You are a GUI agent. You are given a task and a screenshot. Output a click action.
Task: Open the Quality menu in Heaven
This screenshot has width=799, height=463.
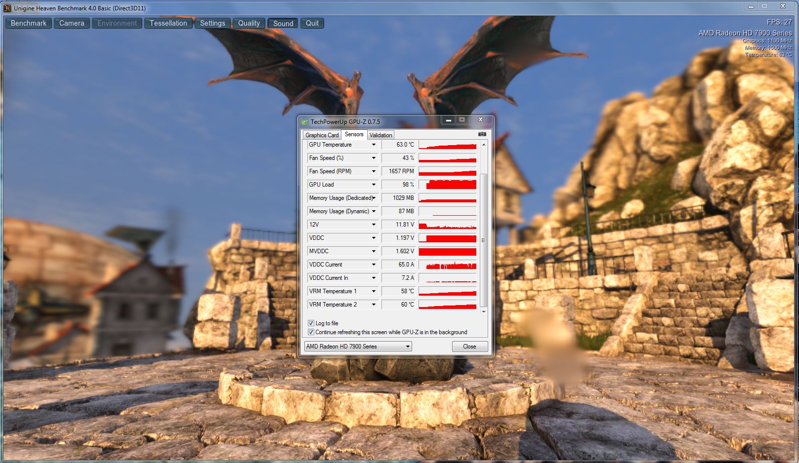tap(249, 23)
